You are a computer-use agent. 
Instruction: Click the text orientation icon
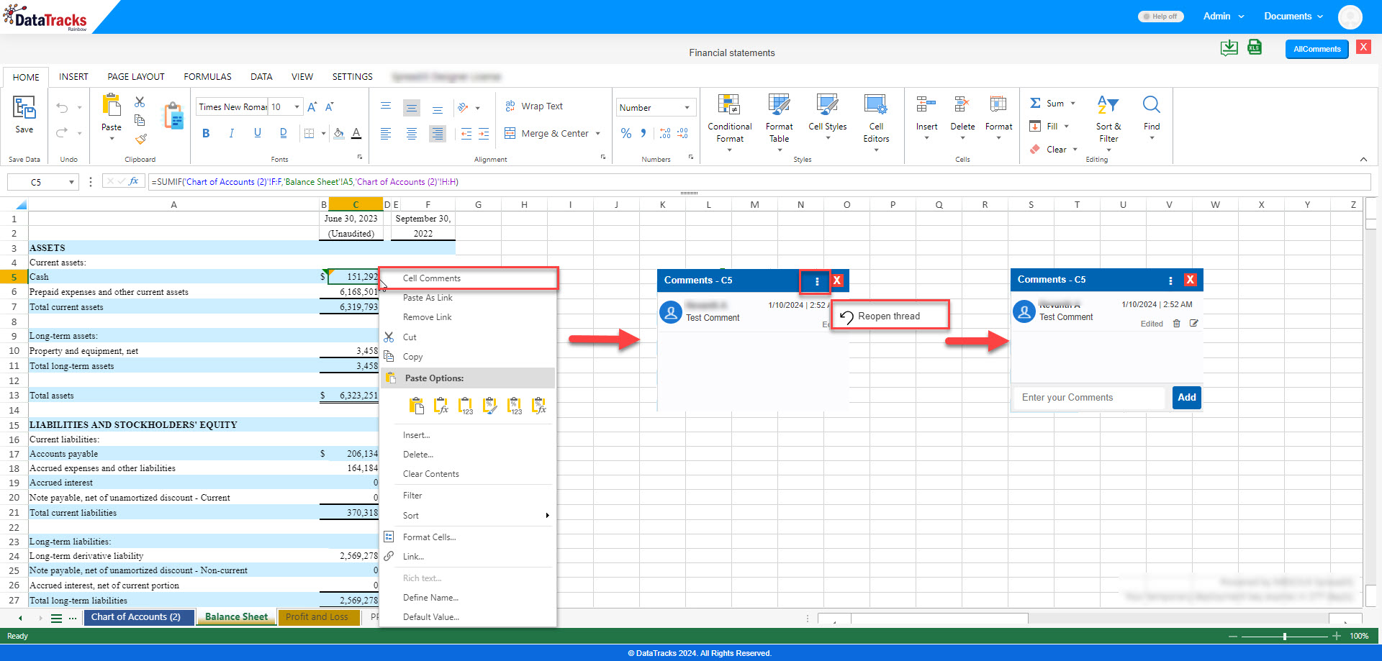pos(464,107)
